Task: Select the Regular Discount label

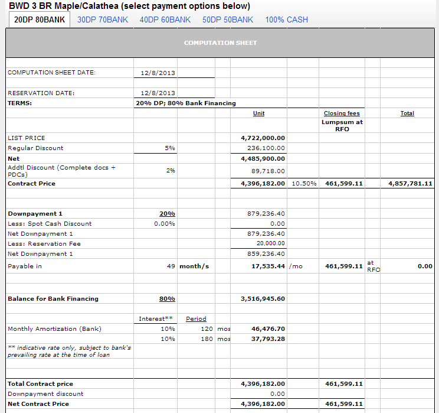Action: [x=35, y=148]
